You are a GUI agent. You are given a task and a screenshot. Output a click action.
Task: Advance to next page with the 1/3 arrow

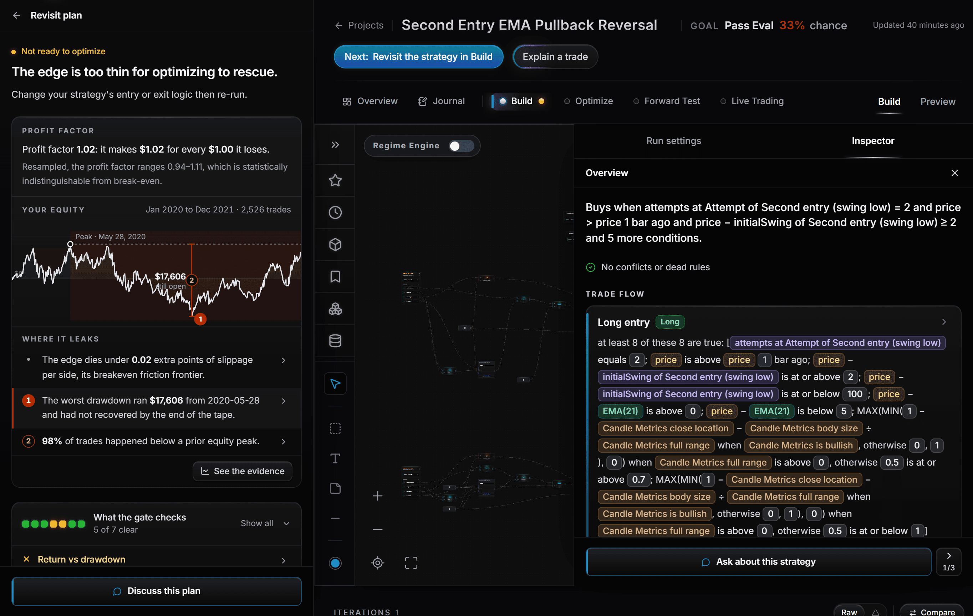click(948, 561)
